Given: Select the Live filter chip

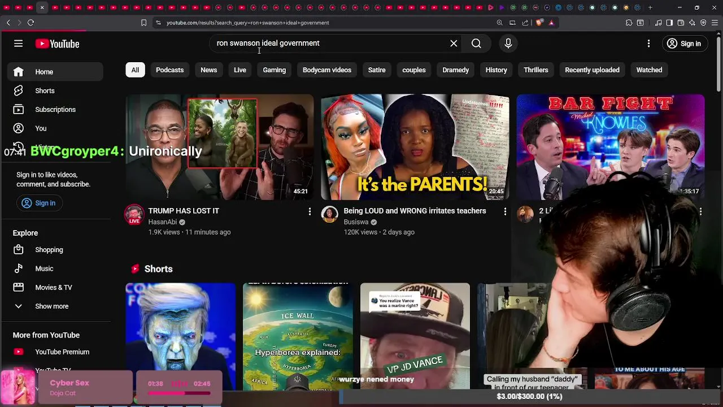Looking at the screenshot, I should pos(240,70).
